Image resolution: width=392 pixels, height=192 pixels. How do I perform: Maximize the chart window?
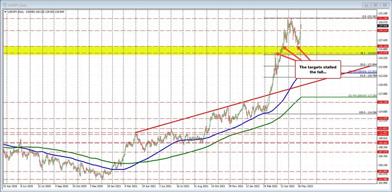(375, 5)
